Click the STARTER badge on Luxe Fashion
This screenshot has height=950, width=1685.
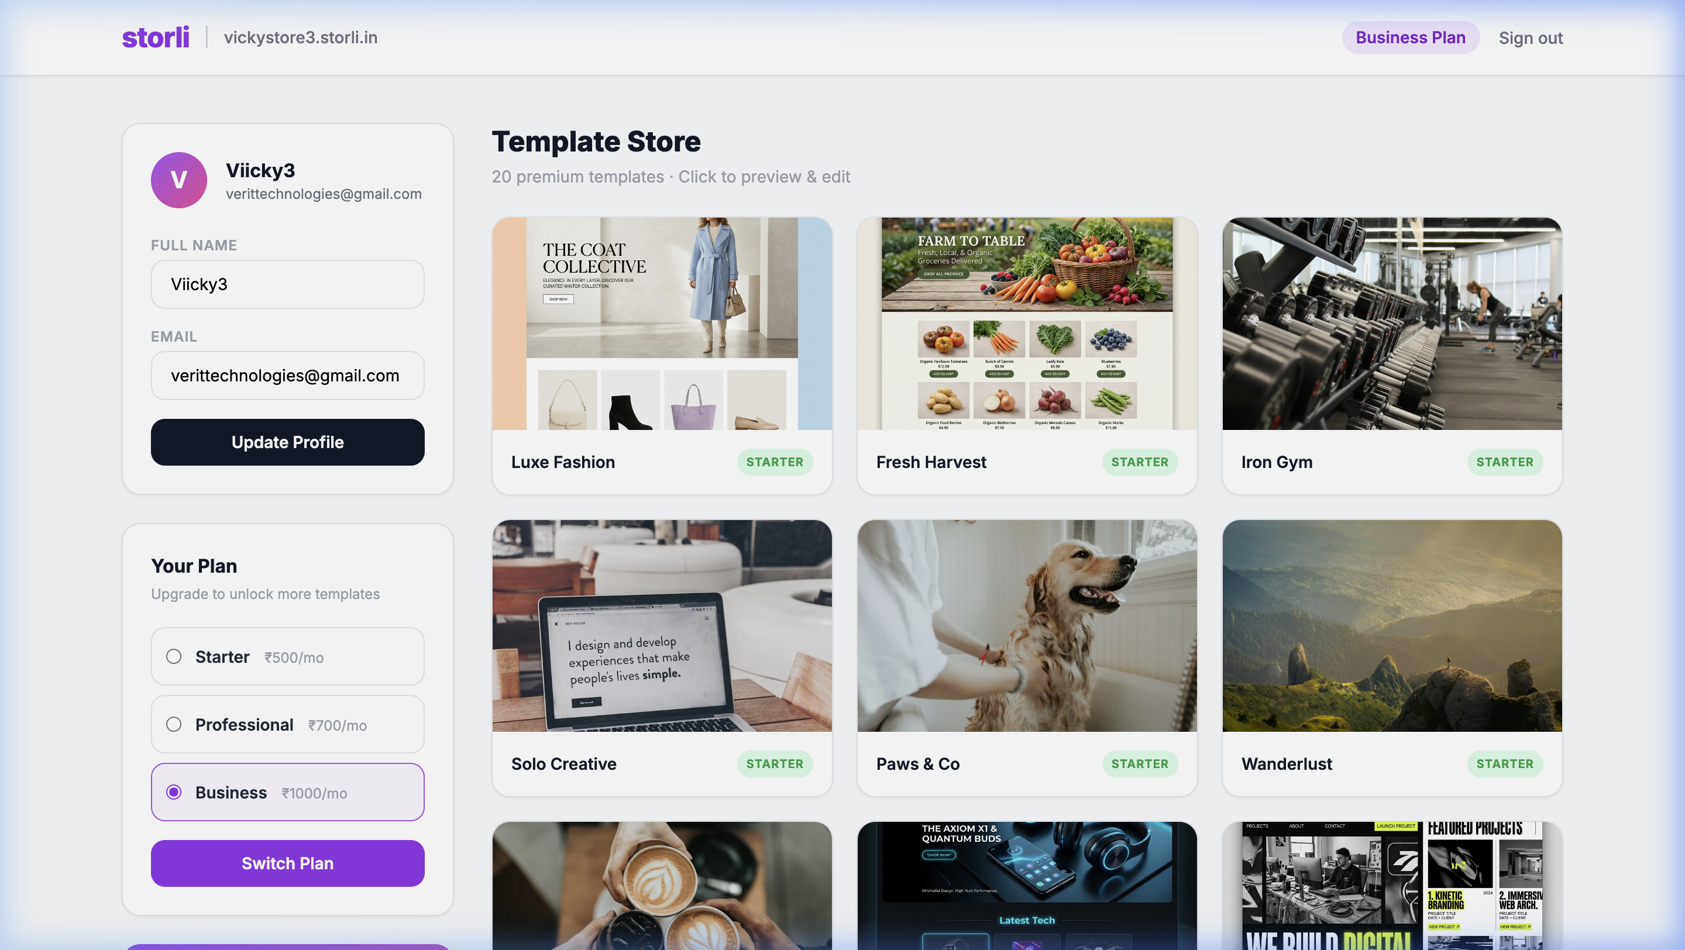[x=775, y=462]
